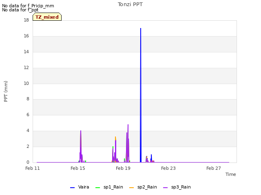Click the Feb 27 x-axis tick label
Image resolution: width=261 pixels, height=195 pixels.
214,168
